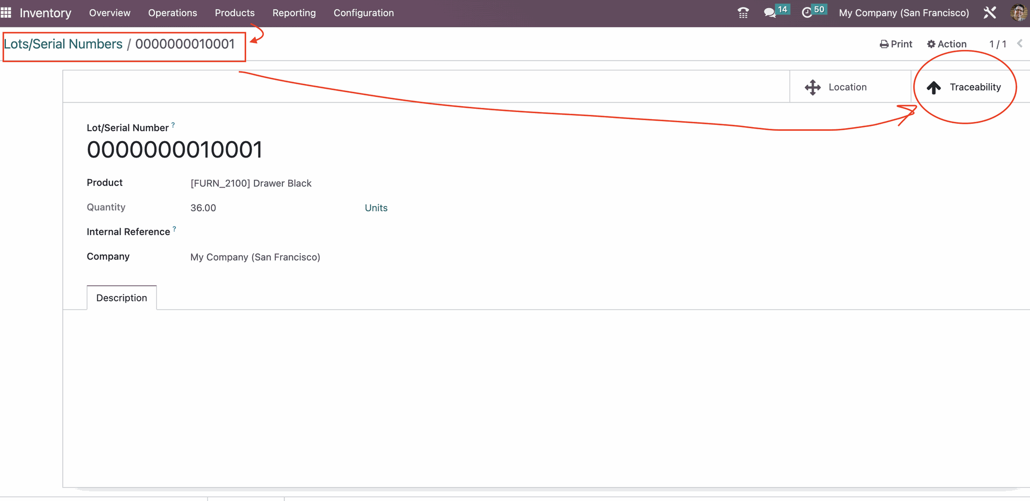Image resolution: width=1030 pixels, height=501 pixels.
Task: Open the Location smart button
Action: pos(850,87)
